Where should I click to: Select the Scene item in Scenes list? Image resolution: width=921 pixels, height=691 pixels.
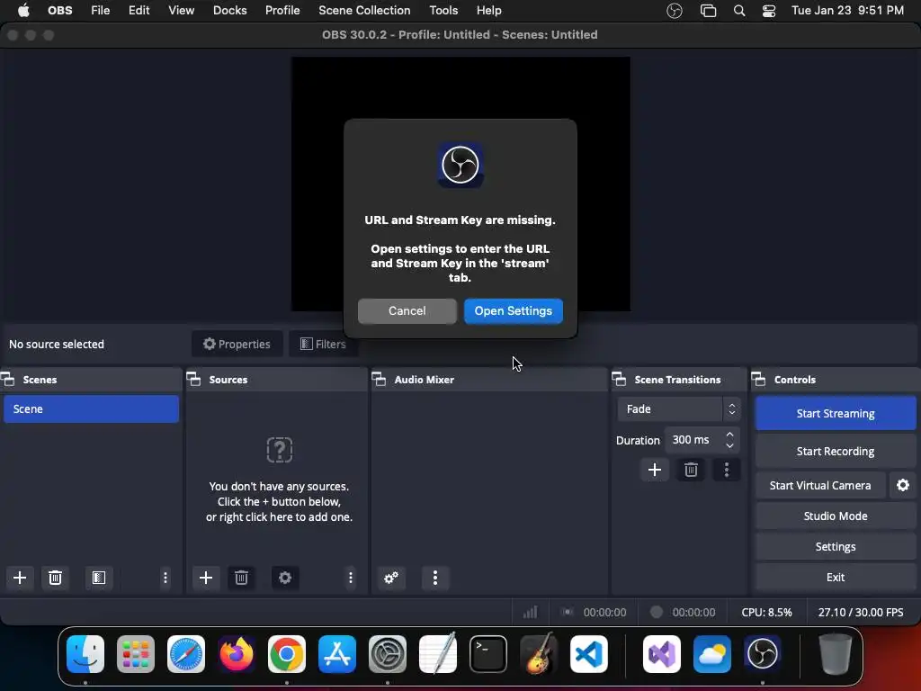[x=91, y=409]
